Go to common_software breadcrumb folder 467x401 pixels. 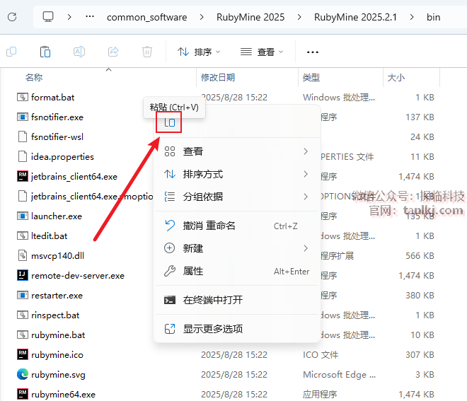(147, 17)
